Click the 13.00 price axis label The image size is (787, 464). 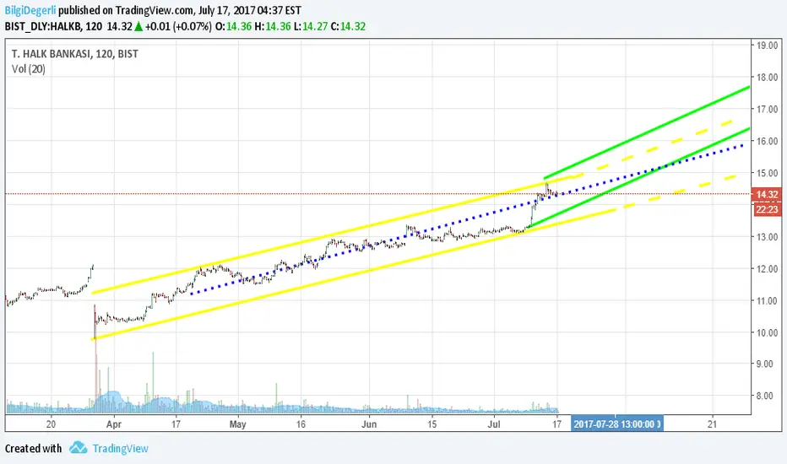(x=767, y=237)
